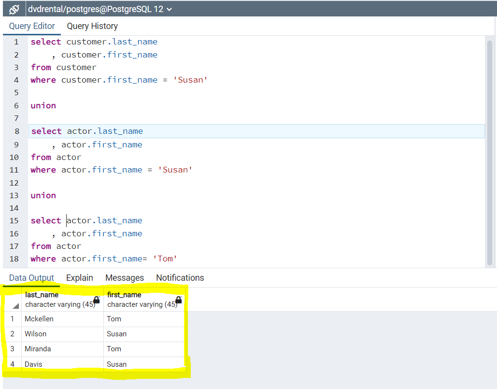Click the Tom cell in row 1

pos(144,319)
